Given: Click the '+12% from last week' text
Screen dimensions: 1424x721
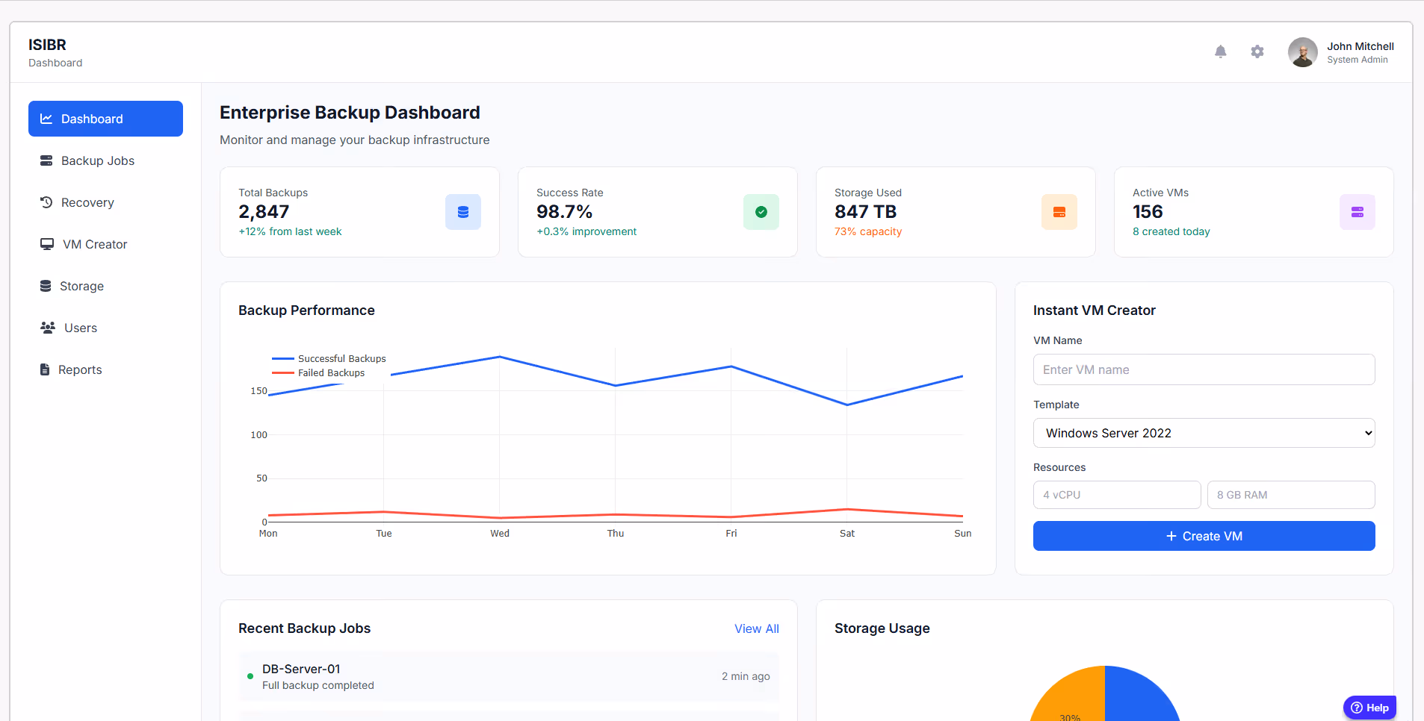Looking at the screenshot, I should (x=290, y=231).
